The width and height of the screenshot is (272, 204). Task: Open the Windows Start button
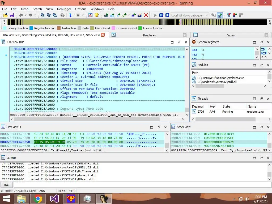point(6,199)
